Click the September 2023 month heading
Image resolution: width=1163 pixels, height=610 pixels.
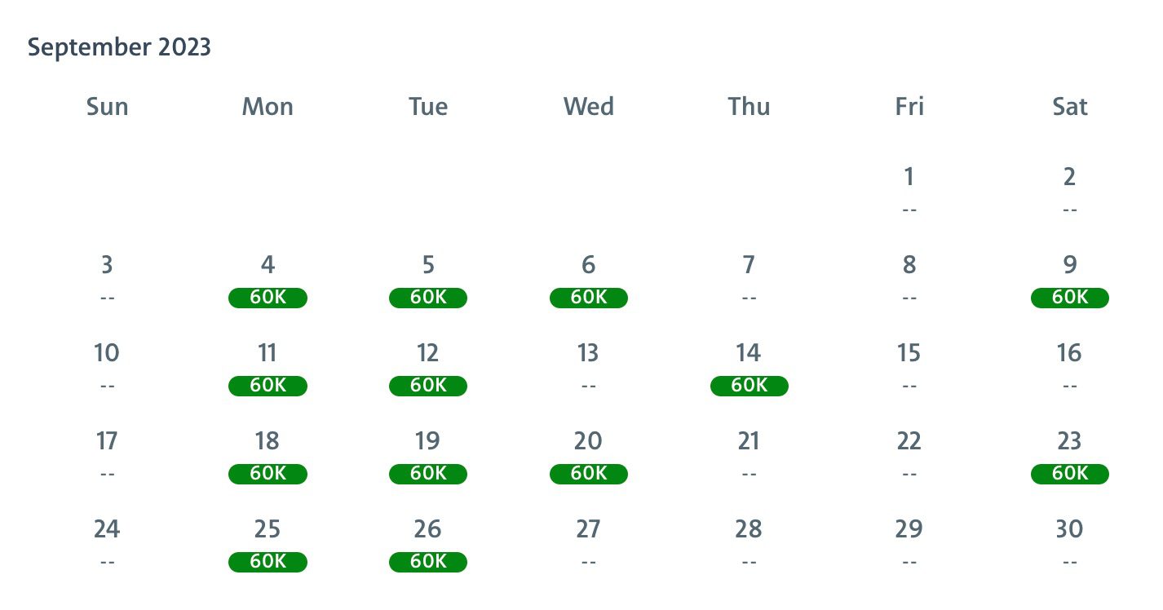tap(119, 47)
